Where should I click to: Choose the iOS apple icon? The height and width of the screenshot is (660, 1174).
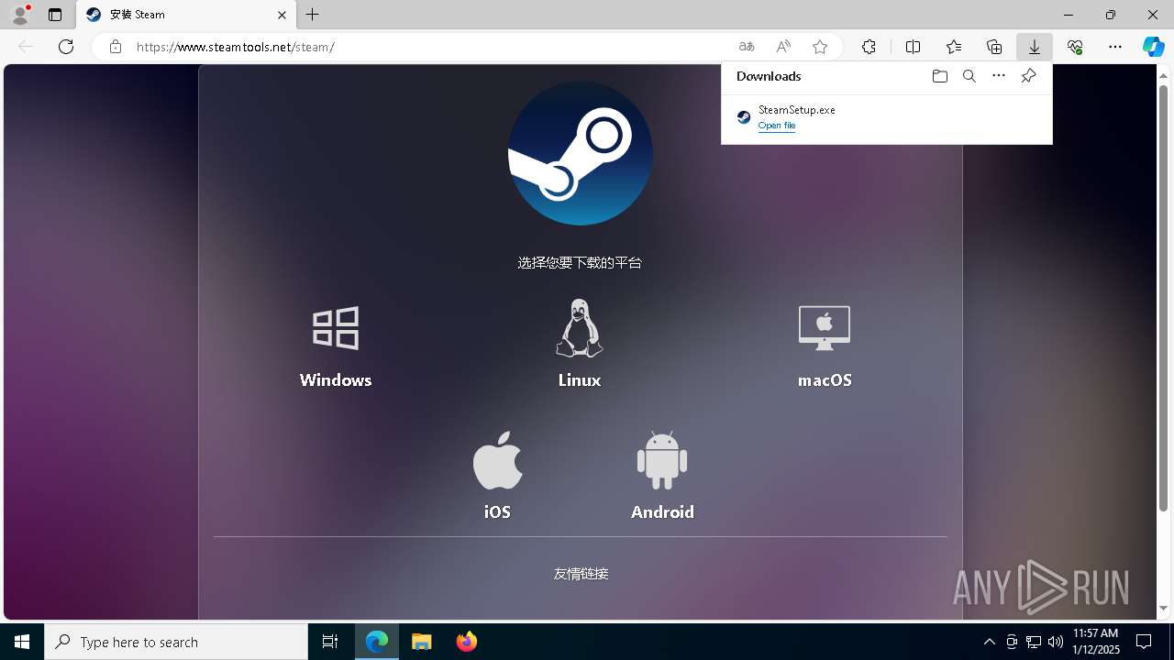click(x=497, y=460)
